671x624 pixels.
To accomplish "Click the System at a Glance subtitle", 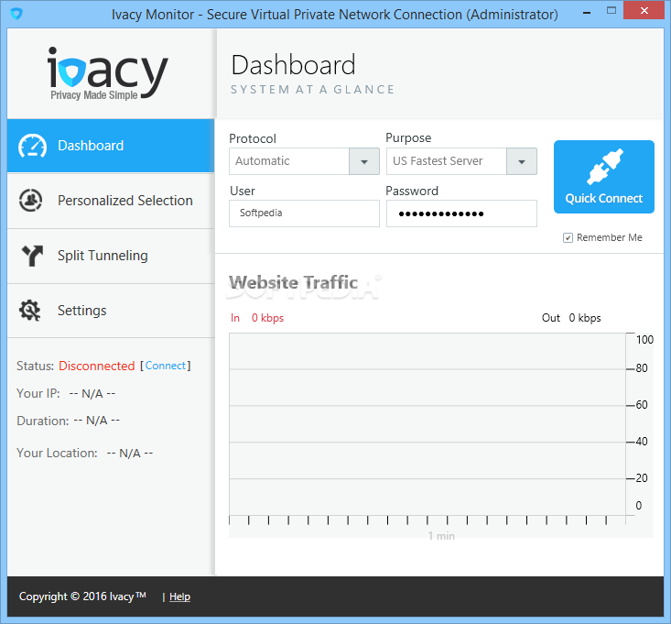I will pos(312,90).
